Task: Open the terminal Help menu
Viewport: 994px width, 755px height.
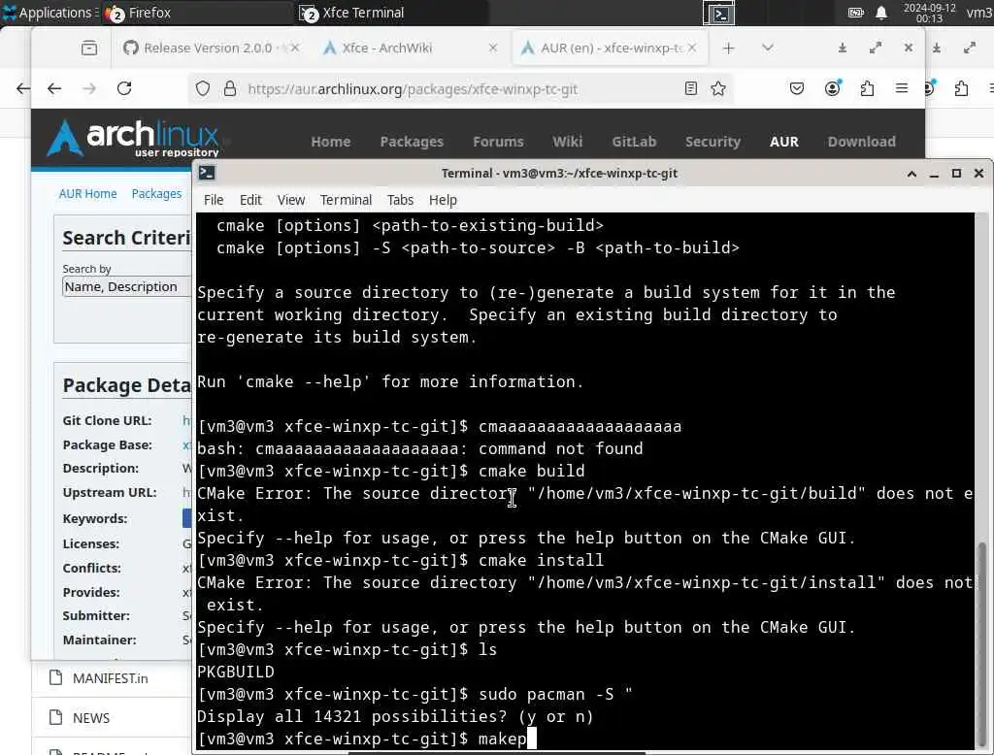Action: (443, 200)
